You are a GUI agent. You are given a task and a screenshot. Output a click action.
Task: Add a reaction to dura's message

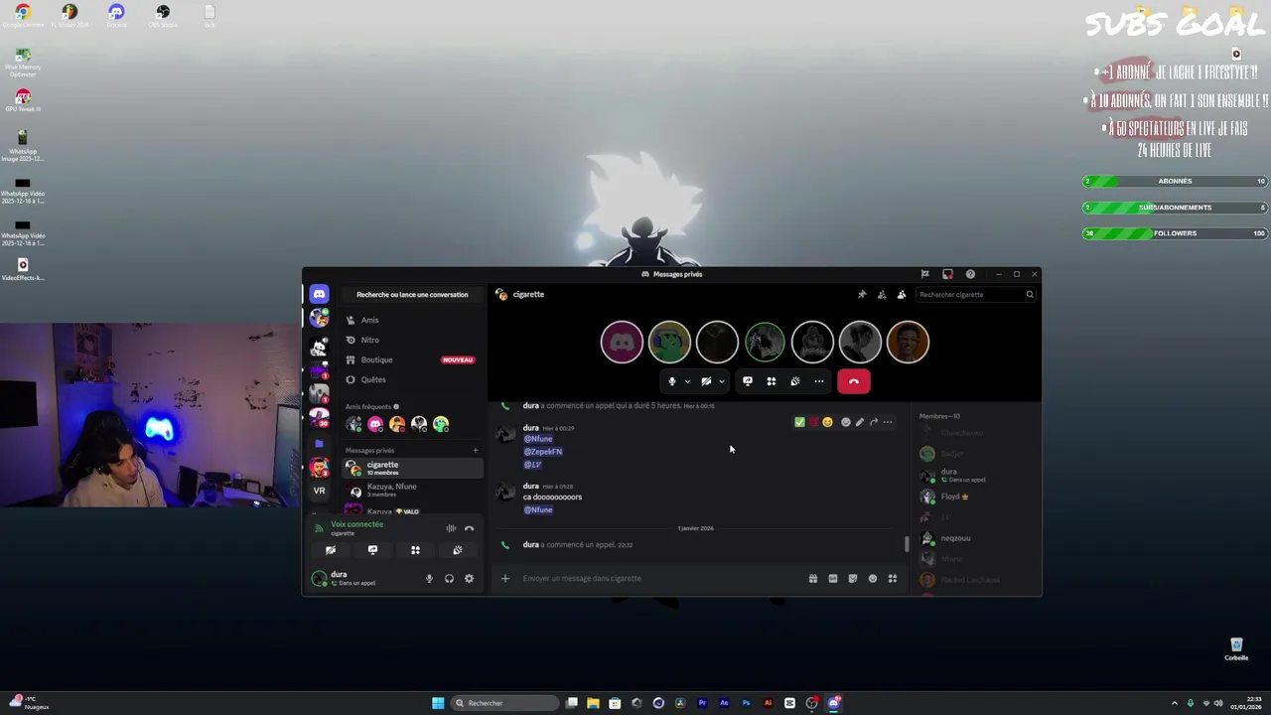tap(846, 422)
